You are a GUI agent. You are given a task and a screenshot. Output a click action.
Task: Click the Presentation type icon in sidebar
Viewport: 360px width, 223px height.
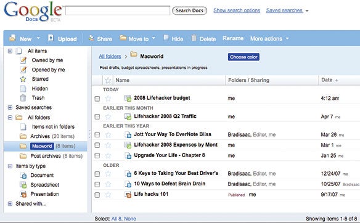pyautogui.click(x=23, y=194)
